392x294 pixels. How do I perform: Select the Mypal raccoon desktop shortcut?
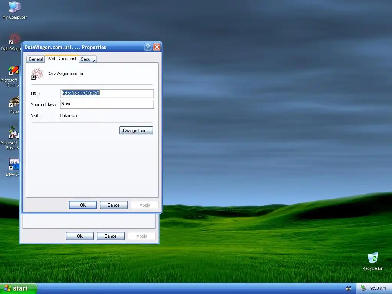pos(14,102)
